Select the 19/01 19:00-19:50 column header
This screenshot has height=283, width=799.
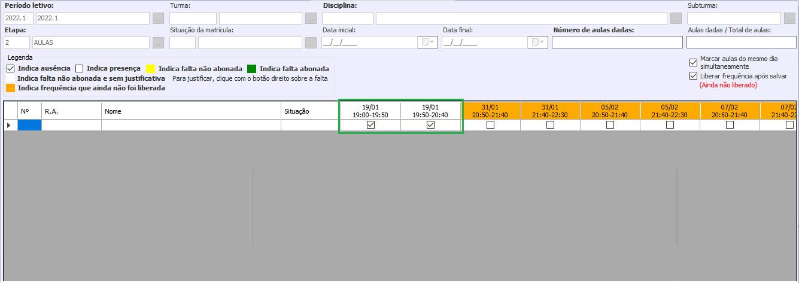coord(370,111)
